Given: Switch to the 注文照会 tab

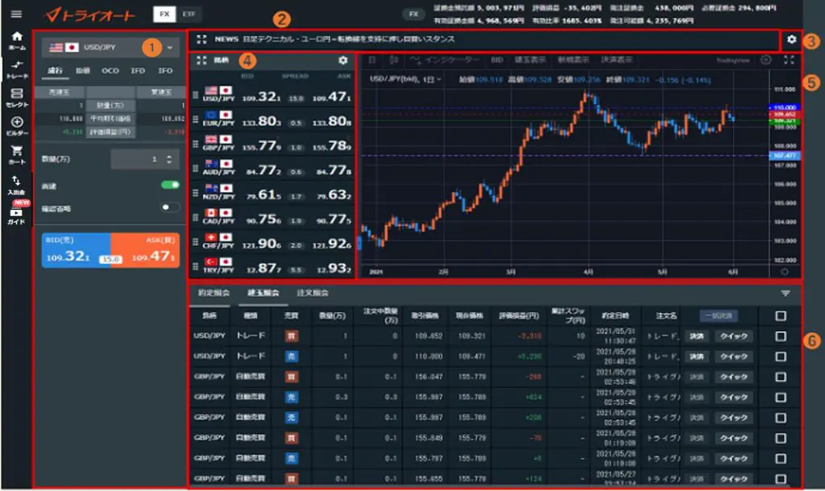Looking at the screenshot, I should [314, 293].
